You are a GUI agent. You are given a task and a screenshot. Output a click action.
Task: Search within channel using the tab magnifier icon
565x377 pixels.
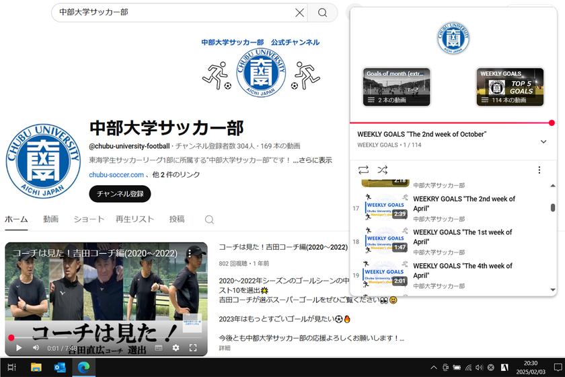[209, 219]
